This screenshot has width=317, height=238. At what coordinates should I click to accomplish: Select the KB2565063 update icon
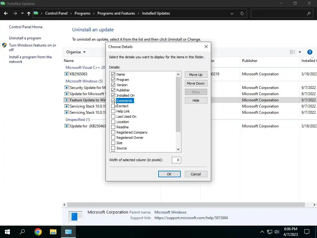[x=67, y=74]
